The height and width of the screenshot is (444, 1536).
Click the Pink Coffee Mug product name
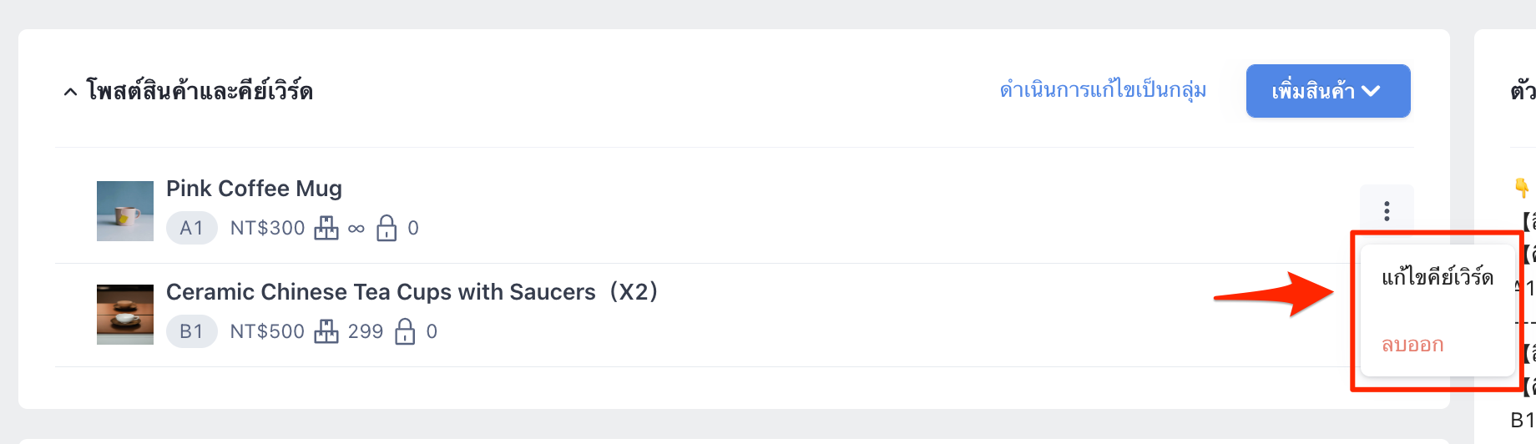[254, 189]
